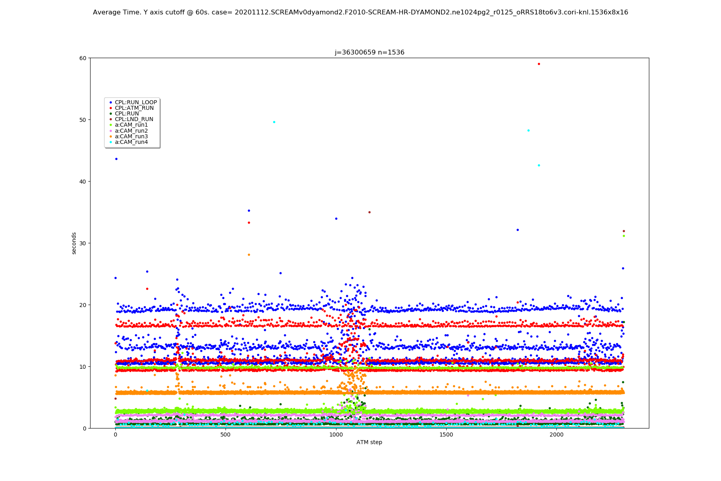Click the 'Average Time' figure title
The height and width of the screenshot is (481, 721).
[x=360, y=12]
